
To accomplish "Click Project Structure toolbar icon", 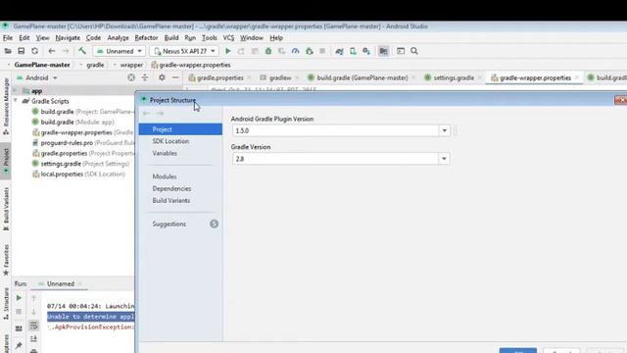I will [x=383, y=51].
